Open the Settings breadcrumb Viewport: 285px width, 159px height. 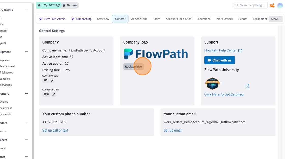pos(52,5)
